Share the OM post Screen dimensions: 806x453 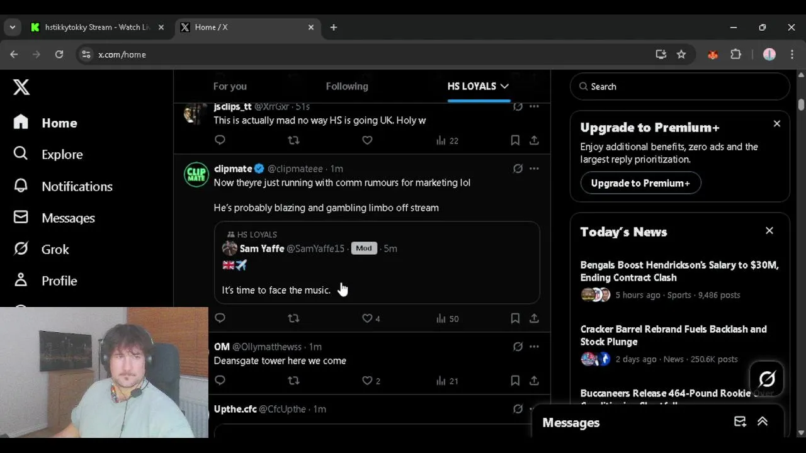pyautogui.click(x=534, y=381)
